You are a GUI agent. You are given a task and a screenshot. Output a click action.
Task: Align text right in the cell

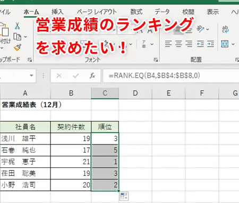[189, 44]
